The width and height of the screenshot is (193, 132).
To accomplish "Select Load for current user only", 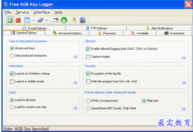I will [12, 107].
